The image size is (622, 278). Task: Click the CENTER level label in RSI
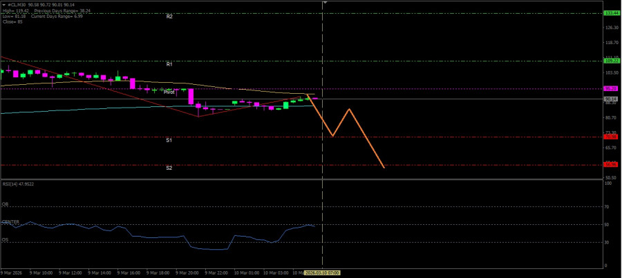pyautogui.click(x=10, y=221)
